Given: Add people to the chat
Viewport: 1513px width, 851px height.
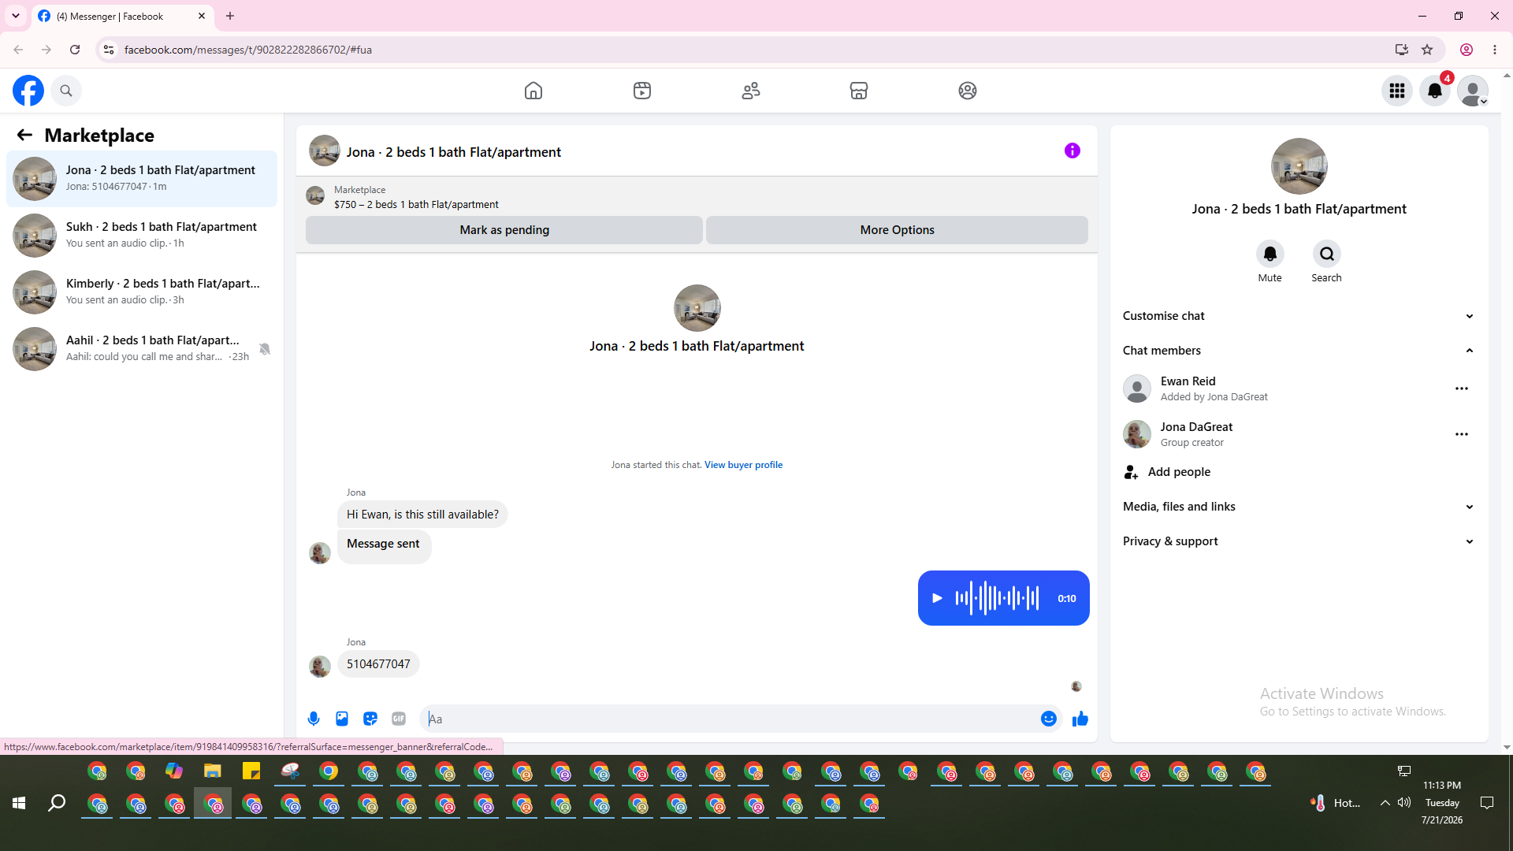Looking at the screenshot, I should (x=1299, y=472).
